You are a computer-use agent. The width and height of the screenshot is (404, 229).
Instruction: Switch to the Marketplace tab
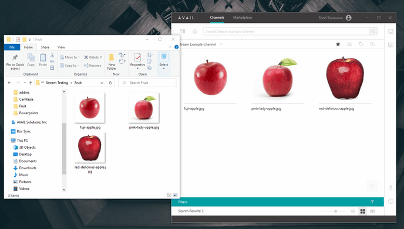[x=243, y=18]
